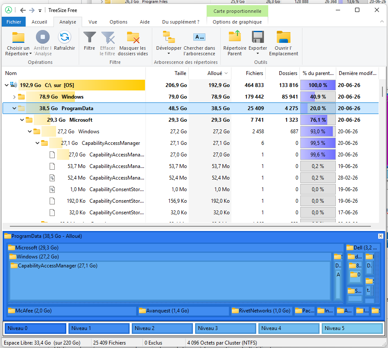Collapse the C:\ sur [OS] root node

coord(7,85)
